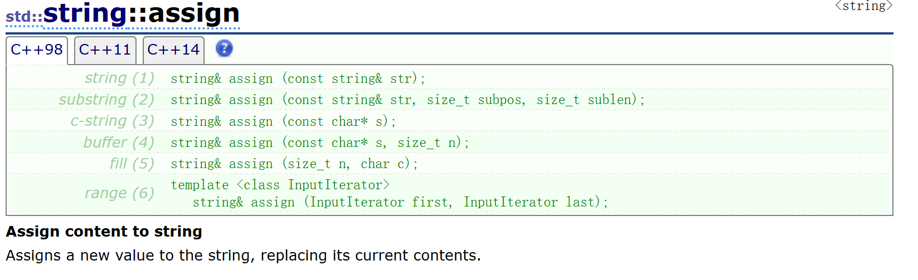Switch to the C++11 tab
The width and height of the screenshot is (918, 280).
(105, 50)
